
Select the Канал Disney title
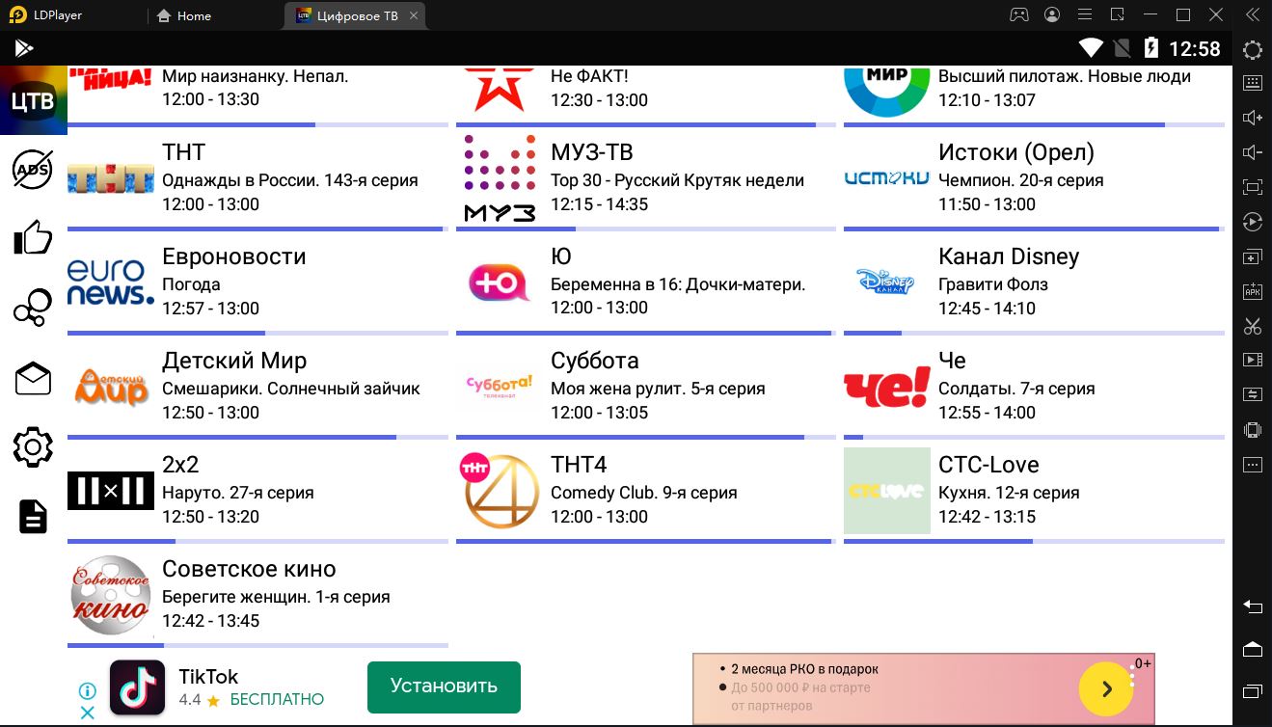point(1009,256)
